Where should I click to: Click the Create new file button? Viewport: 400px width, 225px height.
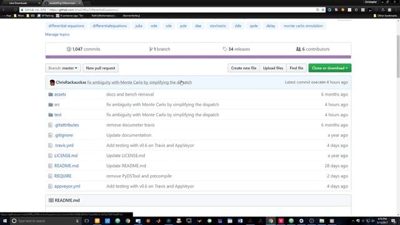tap(244, 68)
